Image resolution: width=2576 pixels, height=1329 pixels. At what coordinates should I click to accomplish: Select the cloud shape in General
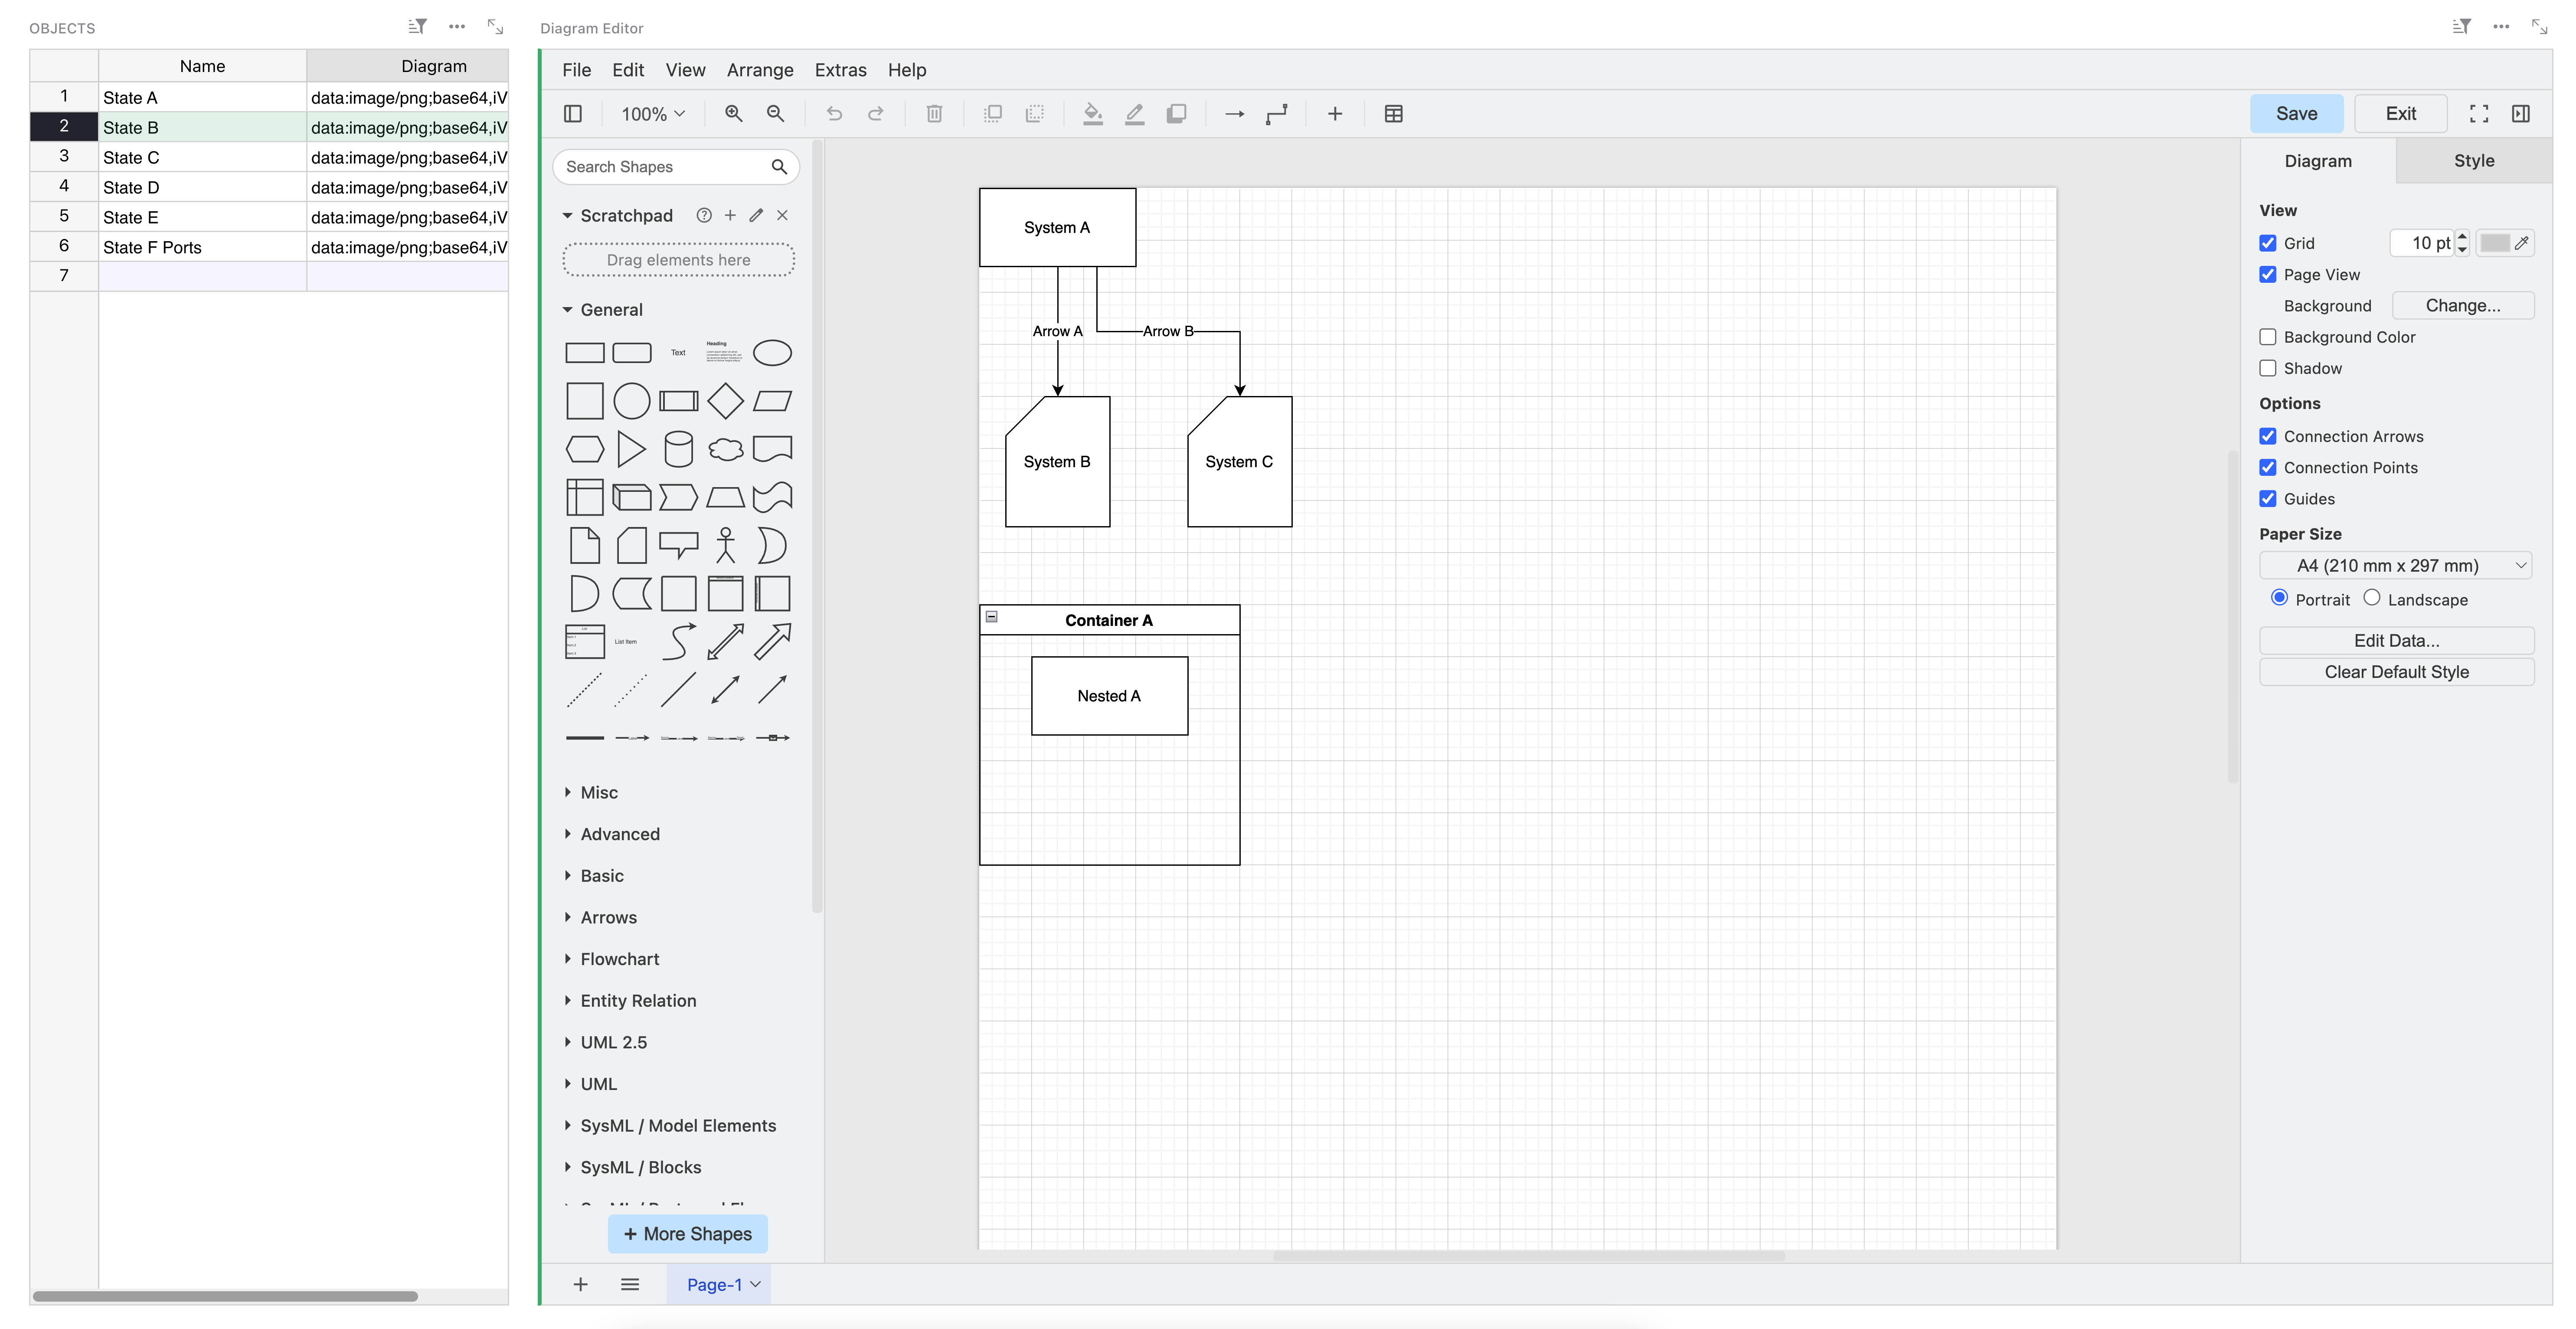(x=725, y=449)
